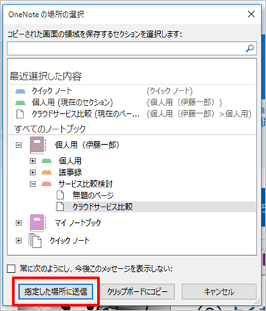Image resolution: width=266 pixels, height=311 pixels.
Task: Click the stacked pages icon of クイック ノート
Action: click(x=35, y=240)
